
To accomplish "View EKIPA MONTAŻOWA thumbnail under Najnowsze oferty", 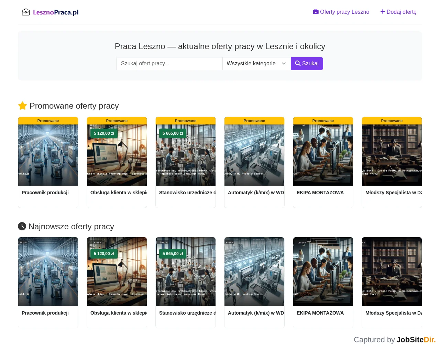I will 323,272.
